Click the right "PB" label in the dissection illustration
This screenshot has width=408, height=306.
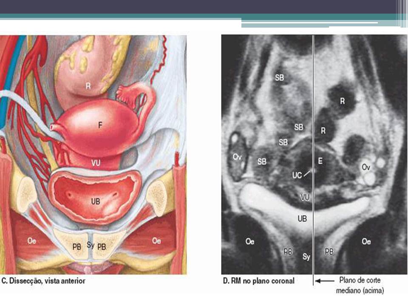tap(102, 246)
